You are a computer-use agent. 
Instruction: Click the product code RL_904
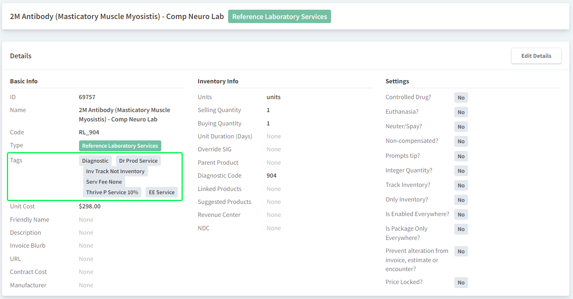click(x=89, y=132)
